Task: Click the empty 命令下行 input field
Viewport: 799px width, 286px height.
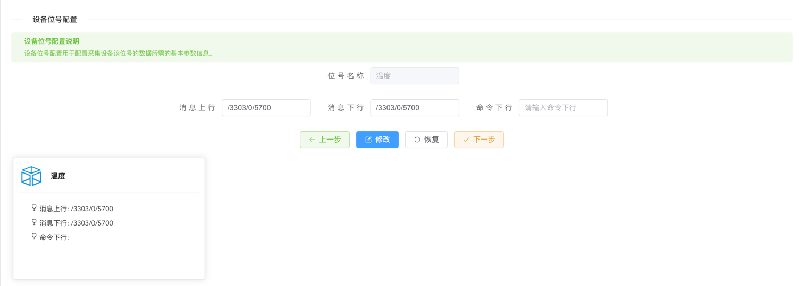Action: [562, 108]
